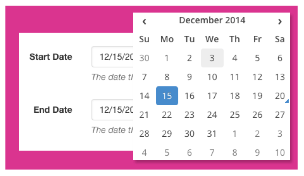Click the End Date input field

click(x=113, y=110)
